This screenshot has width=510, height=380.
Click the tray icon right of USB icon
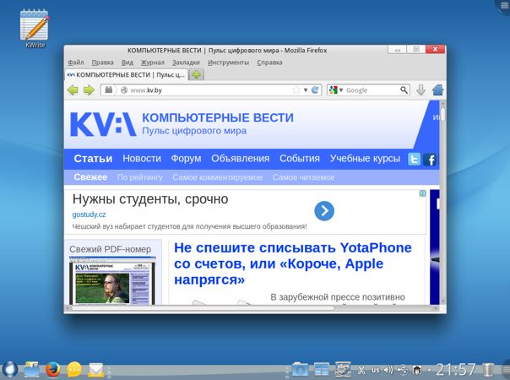click(x=417, y=370)
